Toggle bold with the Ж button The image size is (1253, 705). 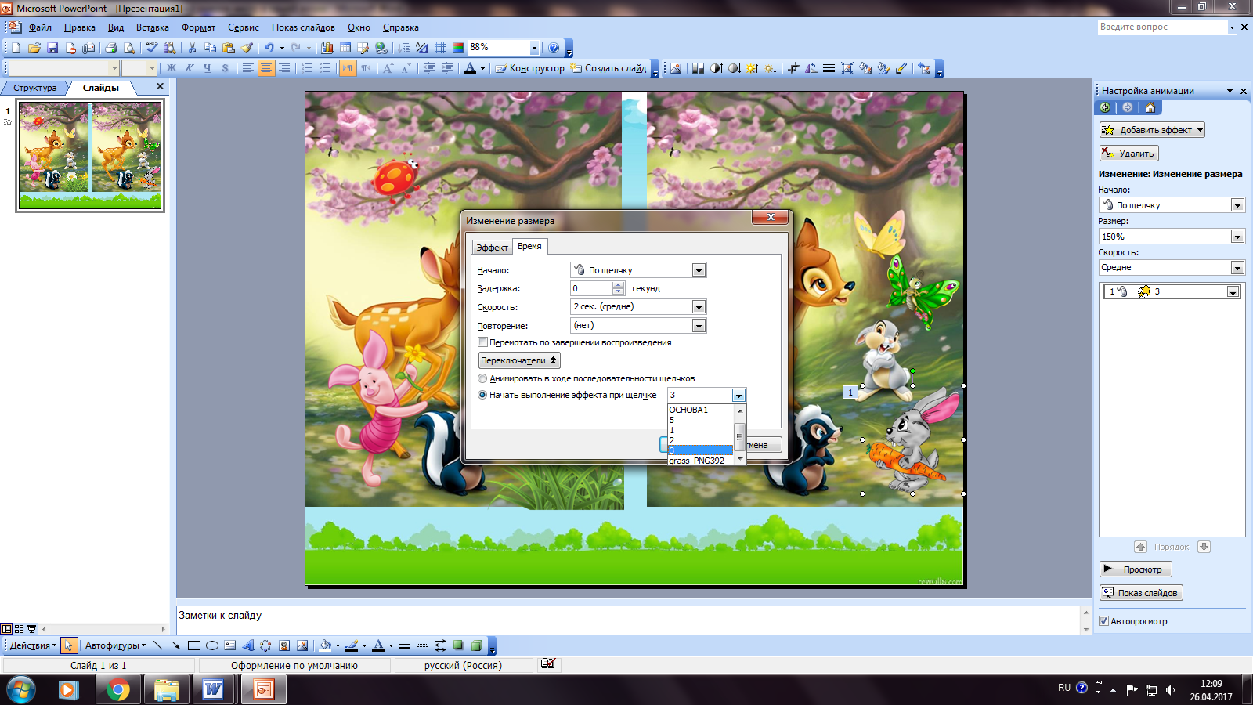(172, 68)
